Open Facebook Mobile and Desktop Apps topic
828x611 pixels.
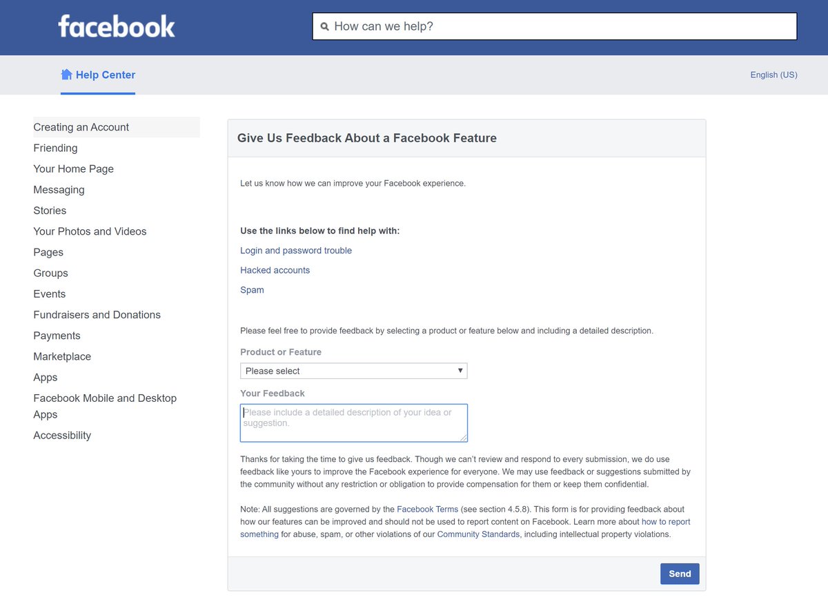coord(105,406)
